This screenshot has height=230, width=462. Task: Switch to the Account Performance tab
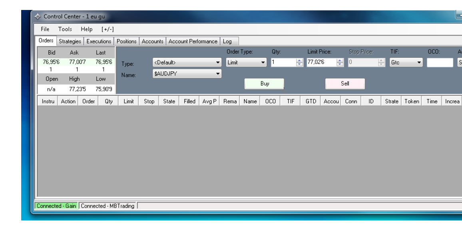[x=193, y=41]
